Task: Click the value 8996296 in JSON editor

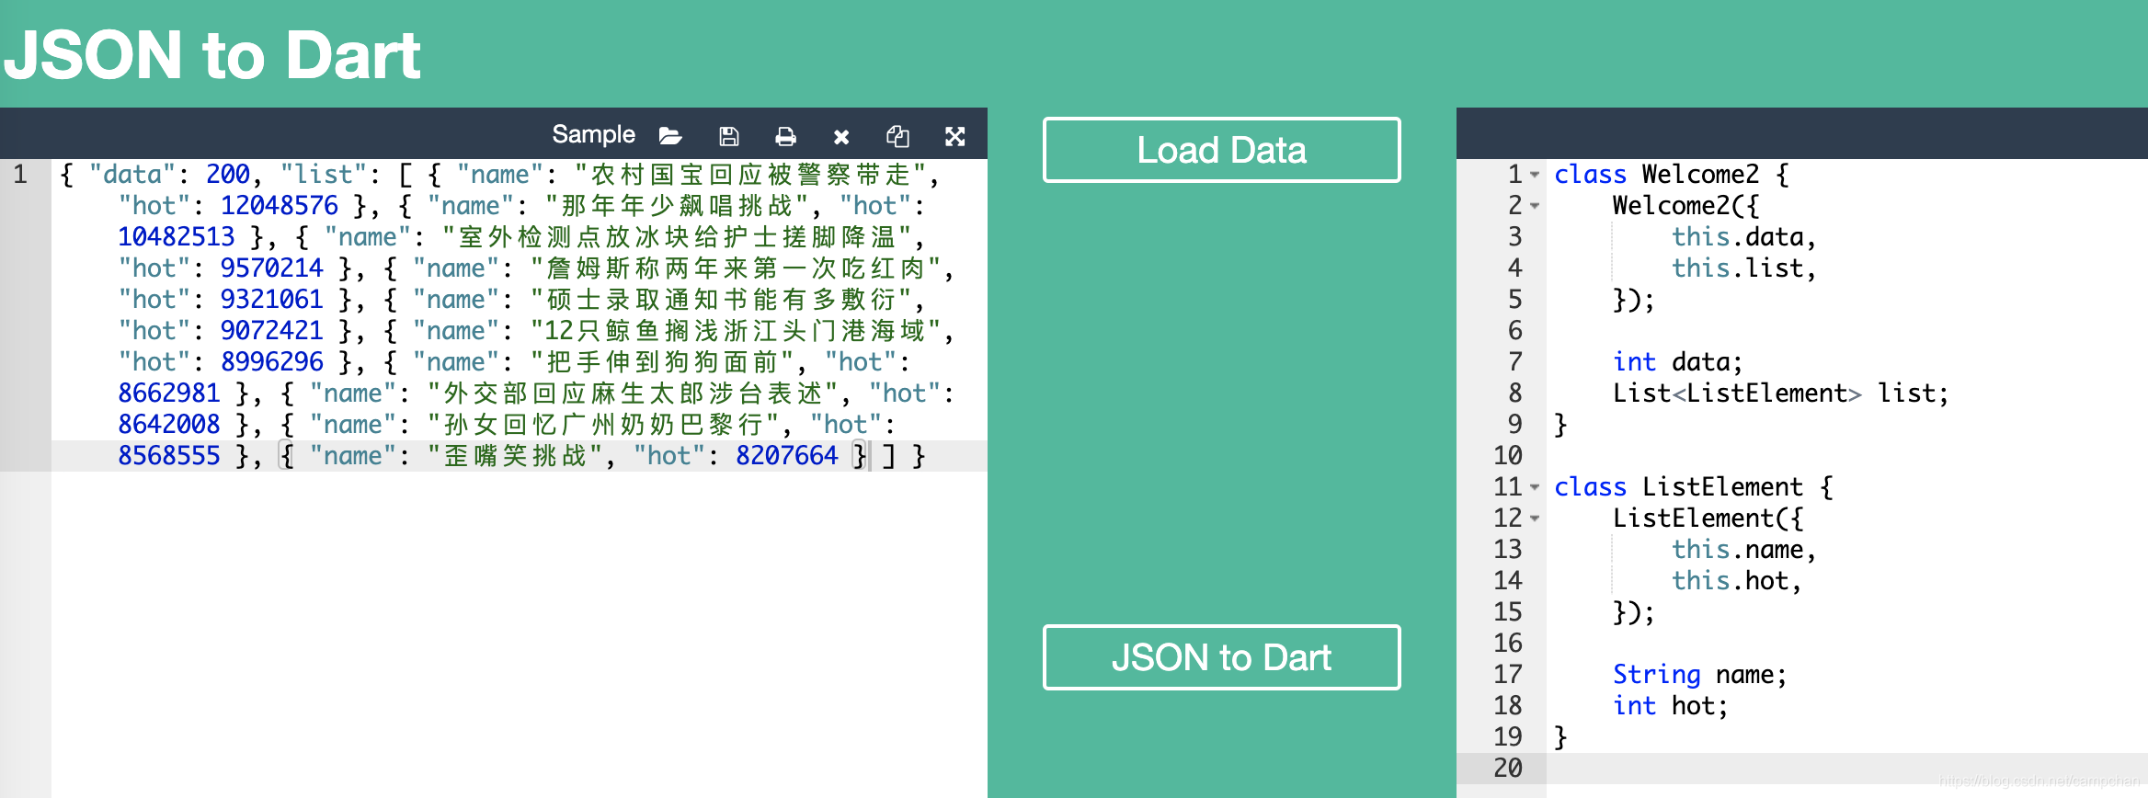Action: pos(272,362)
